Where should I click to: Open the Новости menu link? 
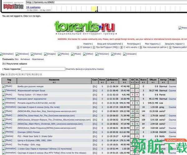tap(87, 44)
